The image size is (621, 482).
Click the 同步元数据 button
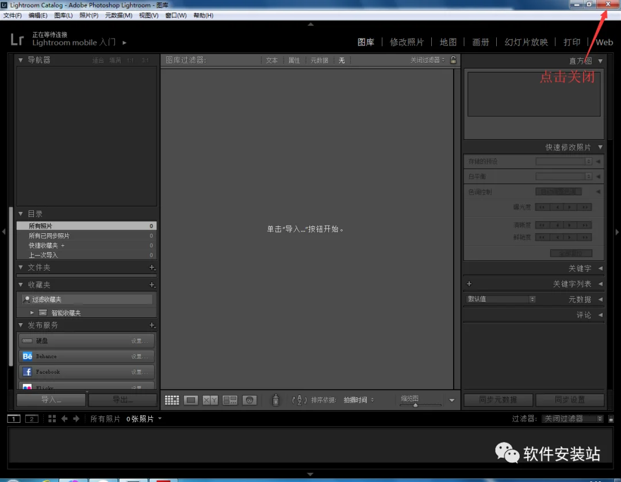(498, 400)
